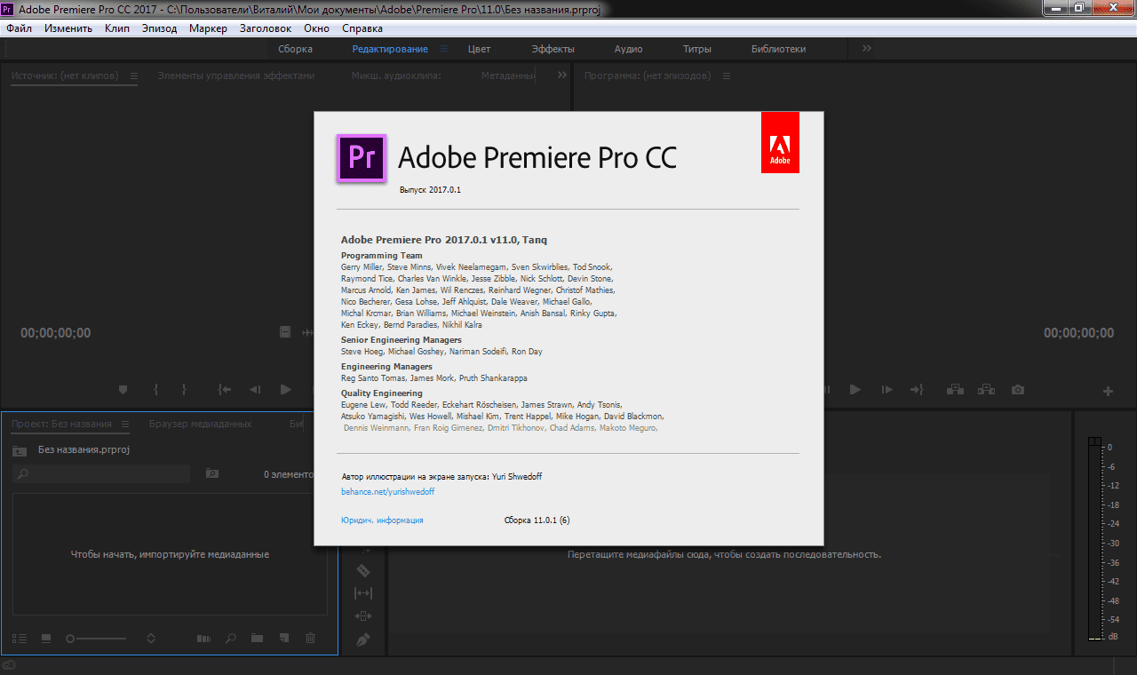Screen dimensions: 1137x675
Task: Open the Проект panel menu
Action: [125, 425]
